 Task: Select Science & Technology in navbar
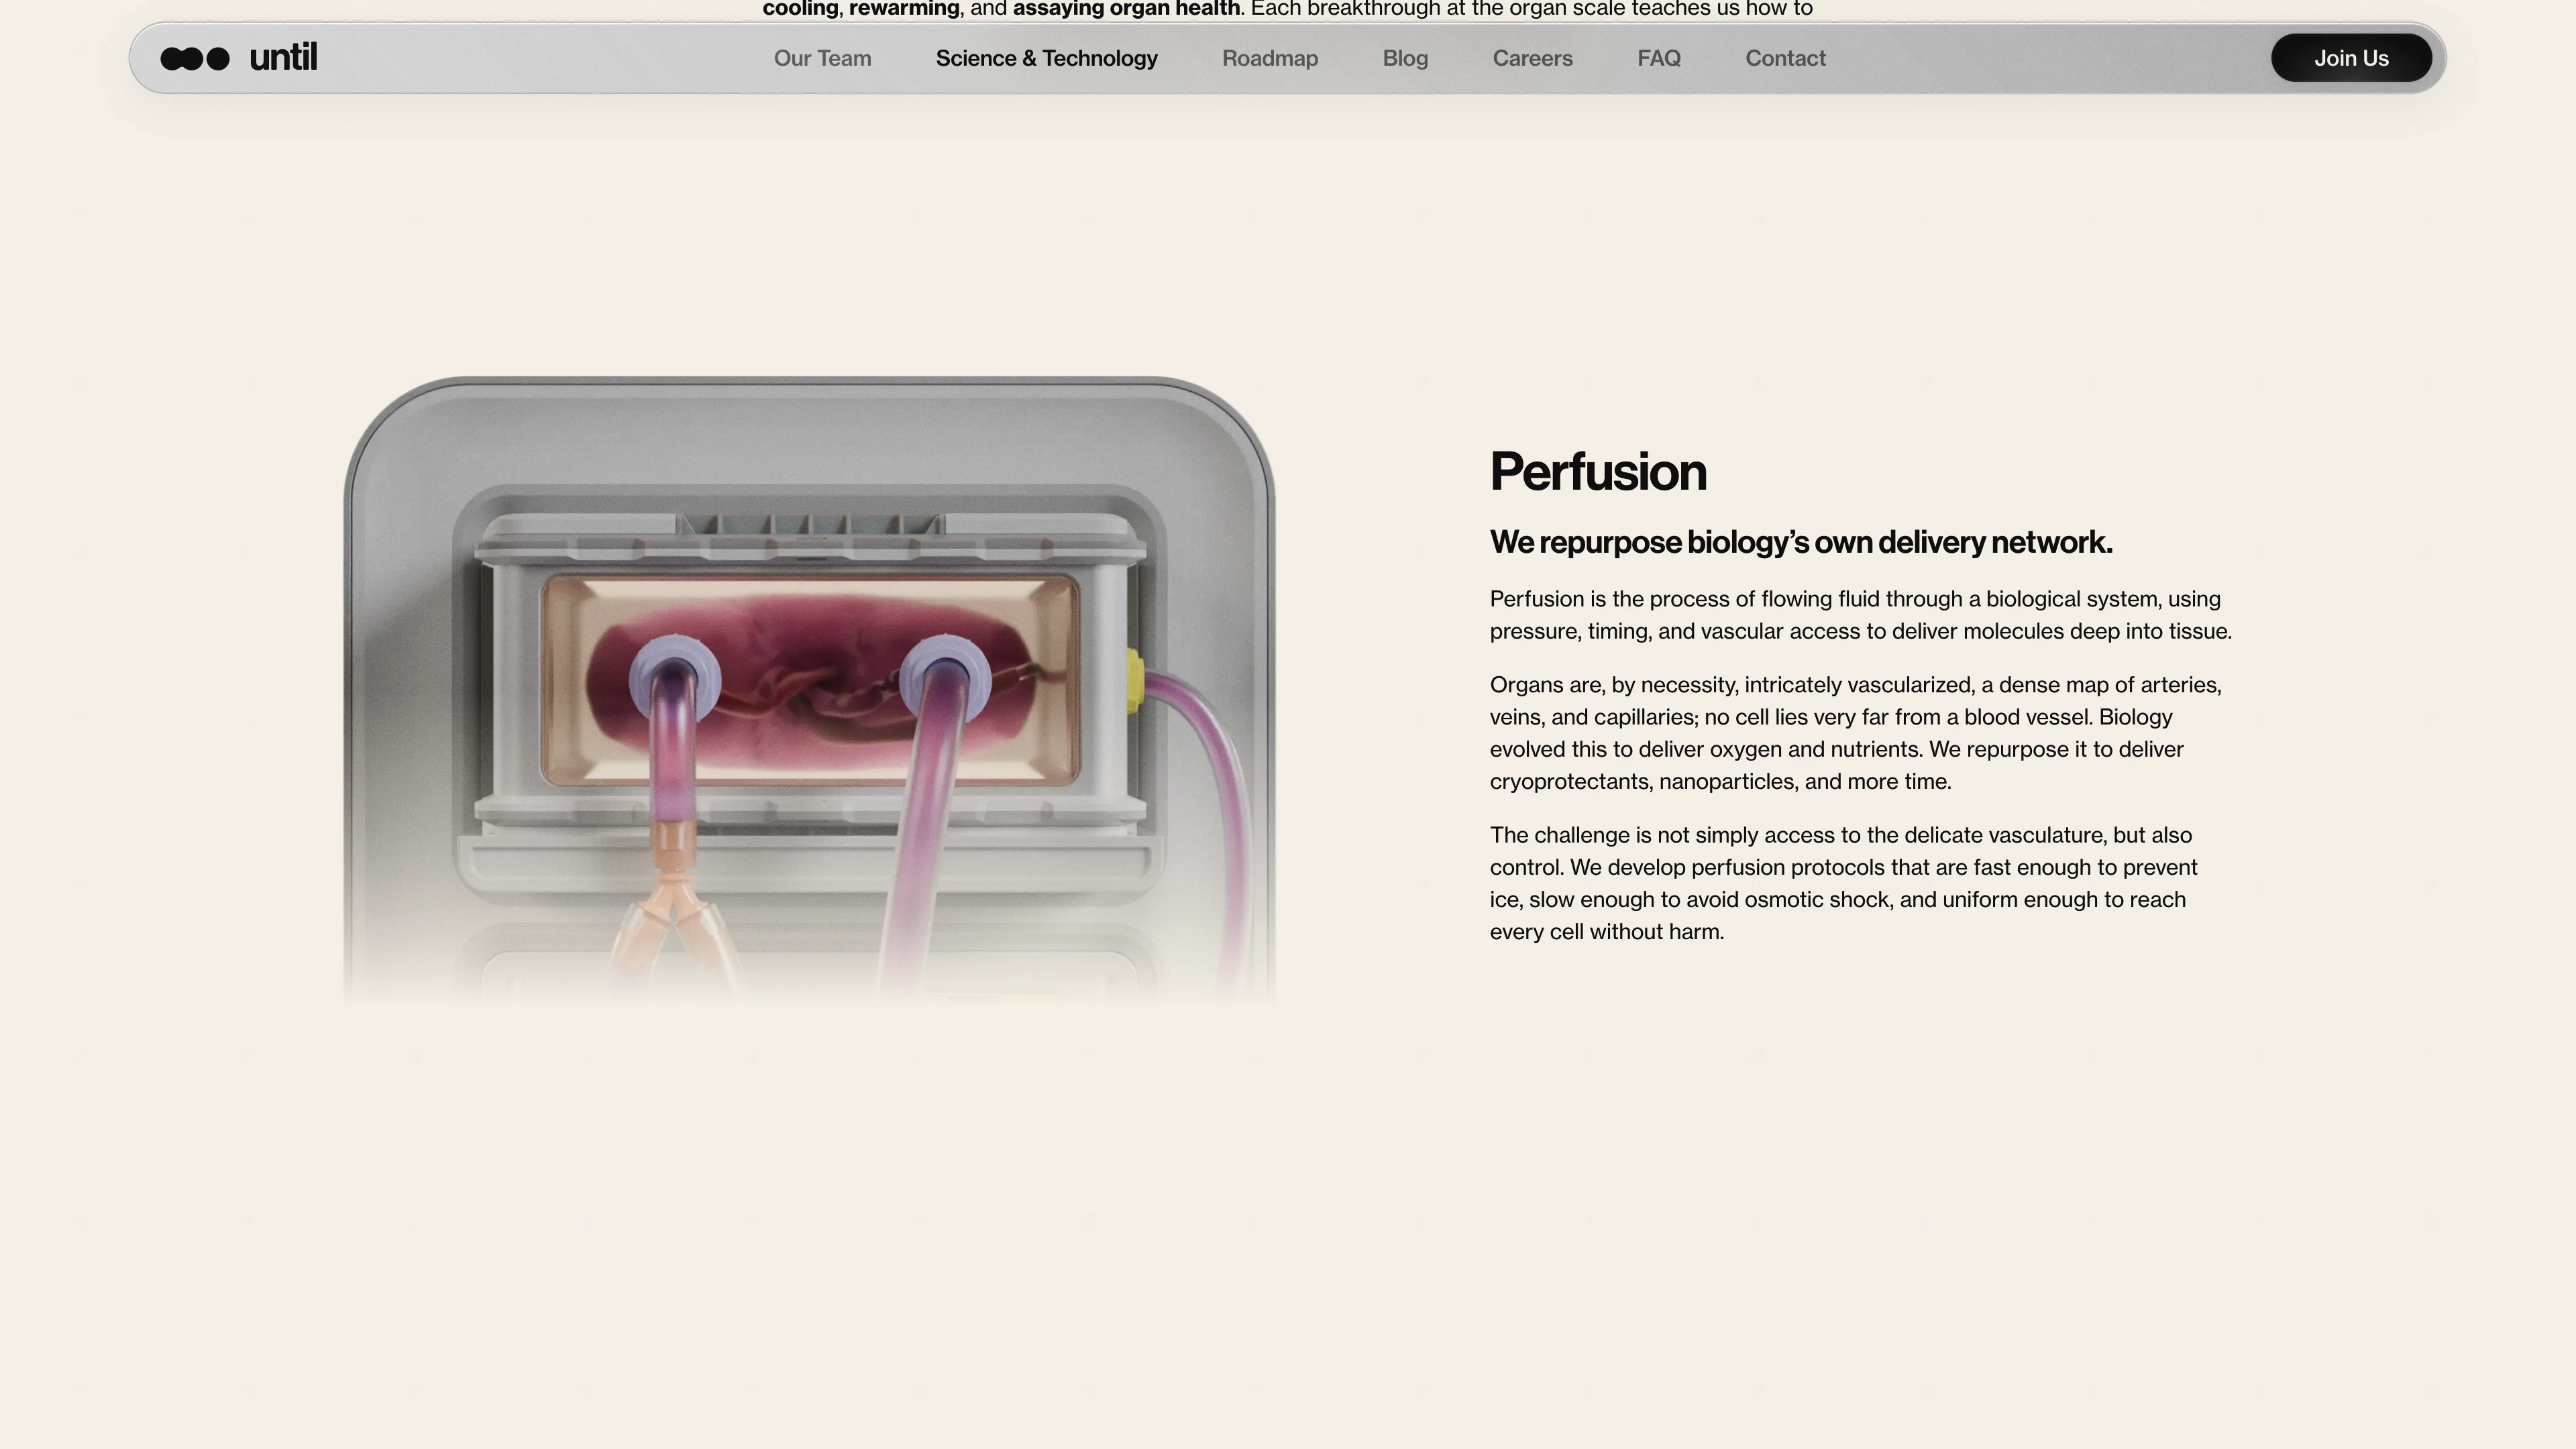point(1046,59)
